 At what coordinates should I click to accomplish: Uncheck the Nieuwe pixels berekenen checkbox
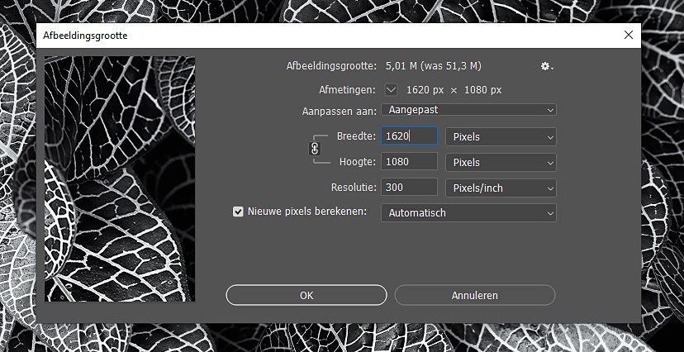(x=238, y=212)
